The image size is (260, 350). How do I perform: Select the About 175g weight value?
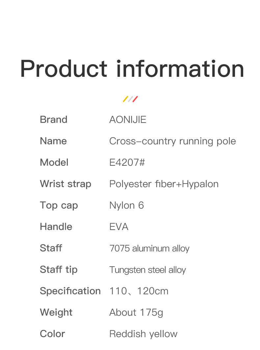click(136, 312)
